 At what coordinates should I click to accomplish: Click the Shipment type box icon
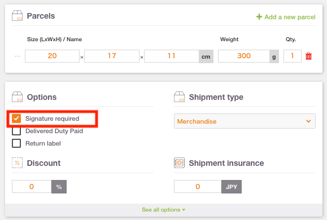179,96
